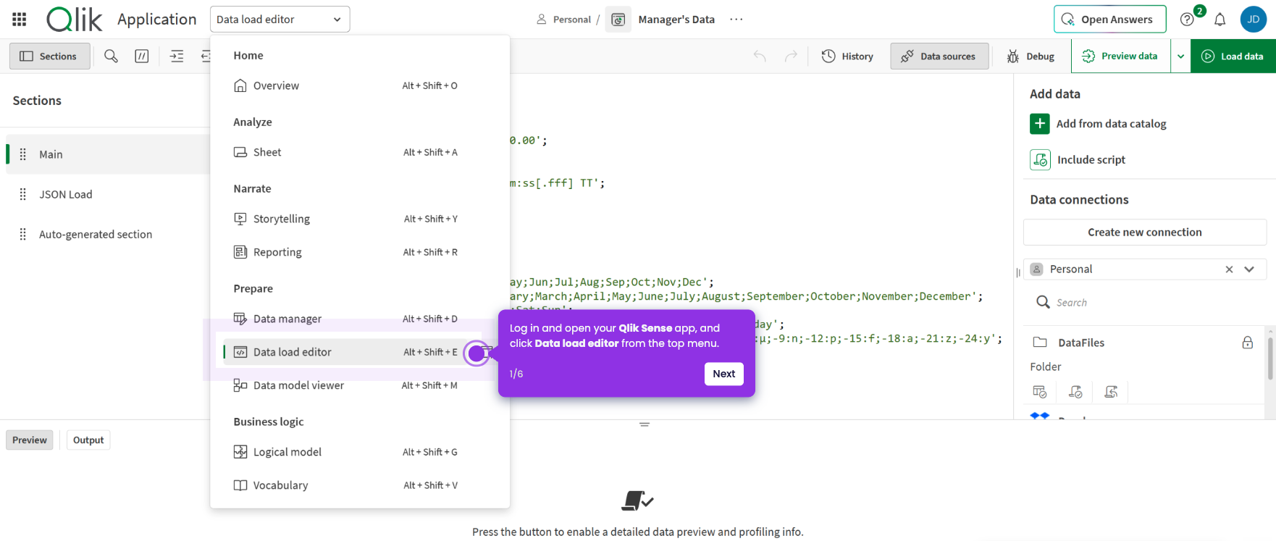
Task: Indent the selected script lines
Action: pos(177,56)
